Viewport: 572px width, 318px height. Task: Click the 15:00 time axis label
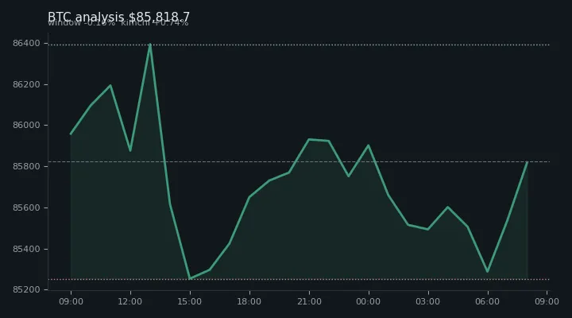(189, 301)
